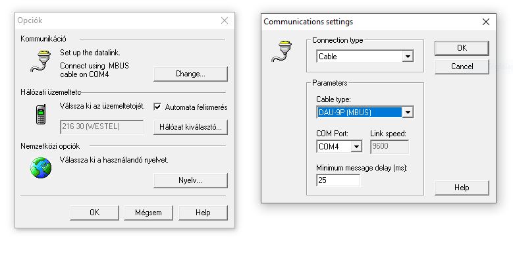
Task: Click the mobile phone network operator icon
Action: pos(41,115)
